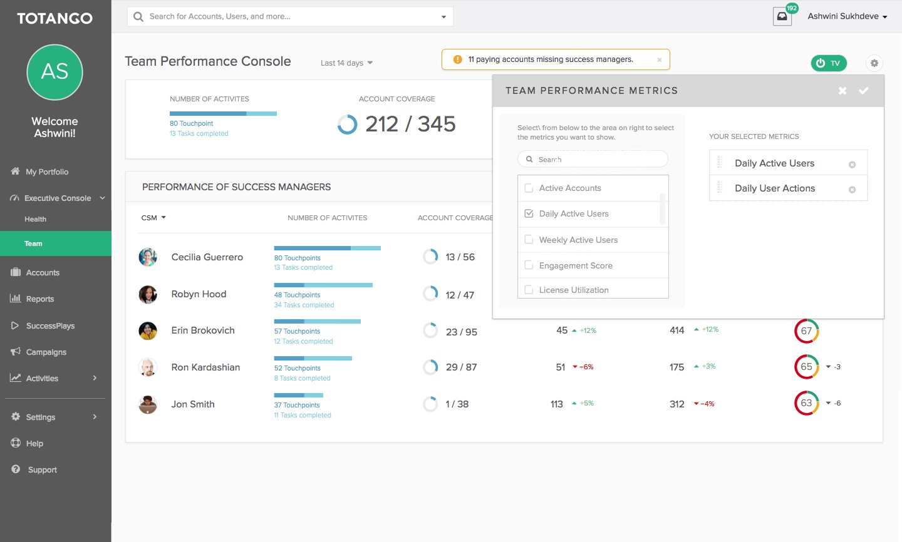Open Ron Kardashian's profile photo
902x542 pixels.
pyautogui.click(x=148, y=367)
